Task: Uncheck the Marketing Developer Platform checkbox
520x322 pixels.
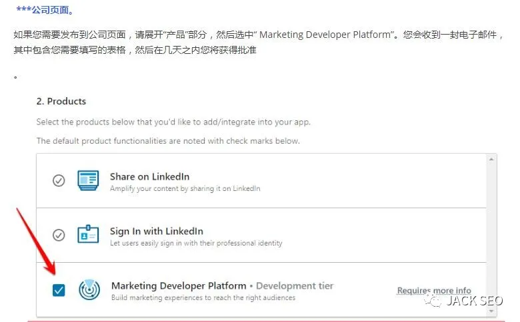Action: [x=59, y=290]
